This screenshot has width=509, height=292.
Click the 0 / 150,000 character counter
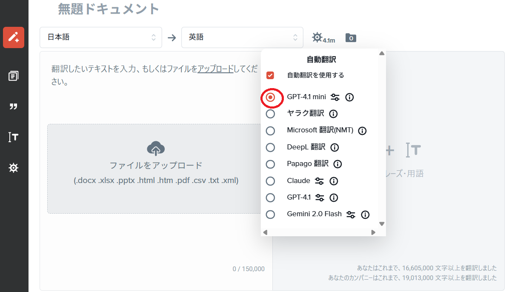(x=249, y=269)
